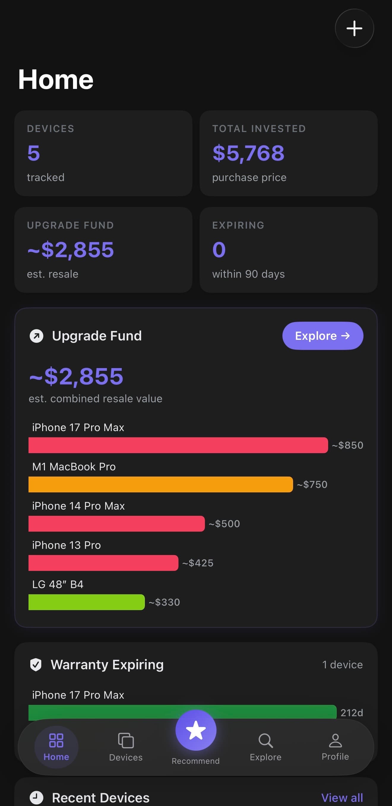
Task: Tap the plus add device button
Action: tap(354, 29)
